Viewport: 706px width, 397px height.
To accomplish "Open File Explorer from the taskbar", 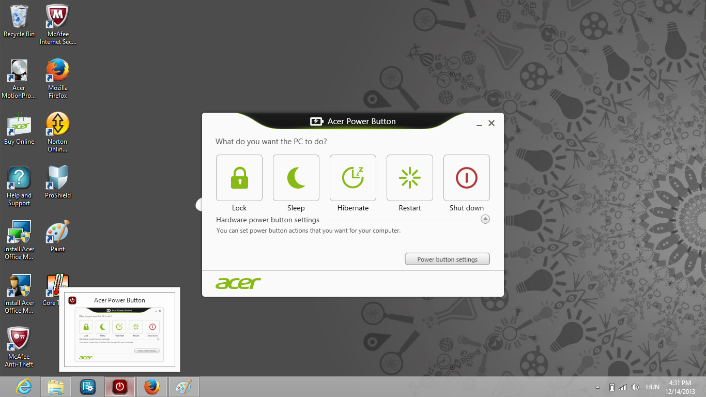I will [x=56, y=387].
